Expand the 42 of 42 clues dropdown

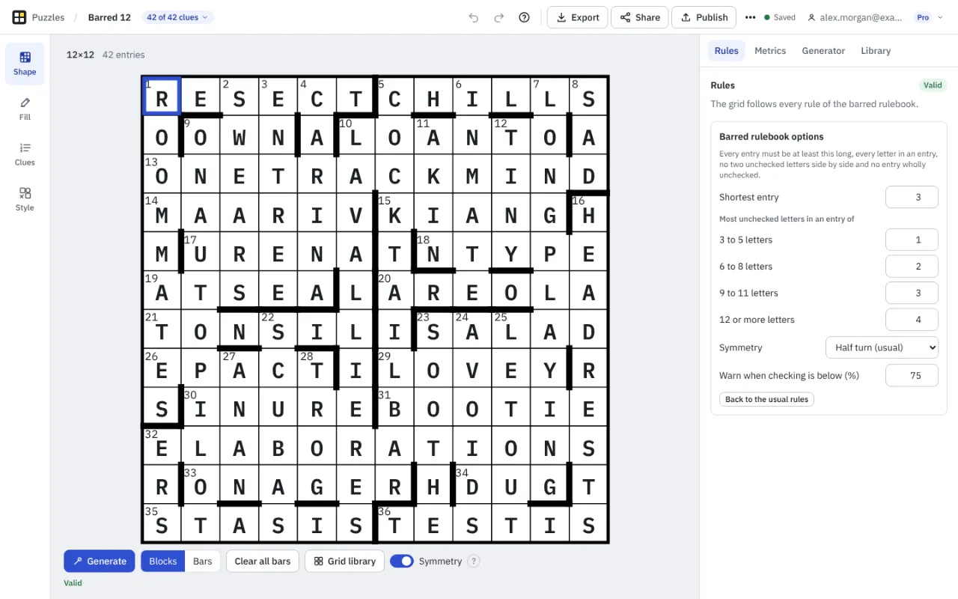point(178,17)
